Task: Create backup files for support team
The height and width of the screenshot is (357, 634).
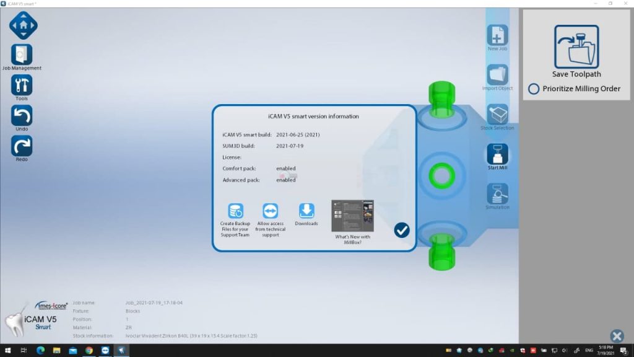Action: pos(235,211)
